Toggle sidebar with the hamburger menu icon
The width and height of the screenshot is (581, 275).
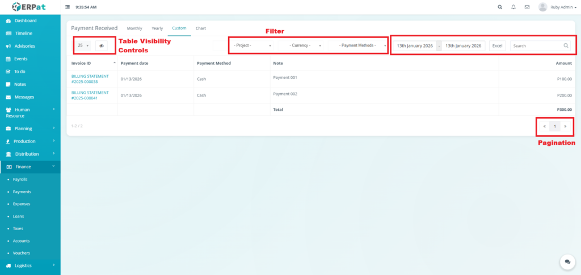[x=68, y=7]
